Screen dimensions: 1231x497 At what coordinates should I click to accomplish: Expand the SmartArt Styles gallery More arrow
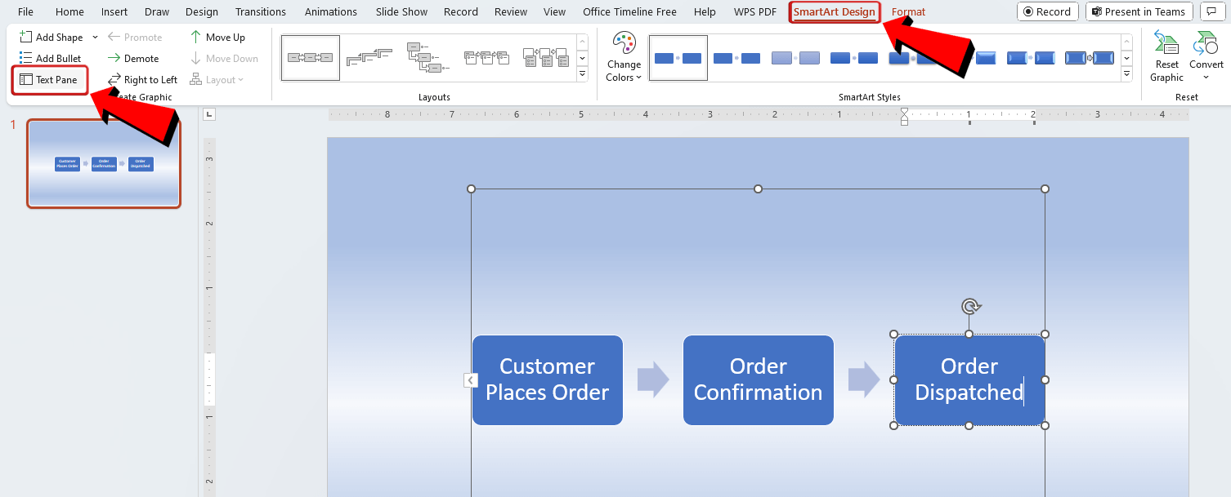click(x=1126, y=73)
